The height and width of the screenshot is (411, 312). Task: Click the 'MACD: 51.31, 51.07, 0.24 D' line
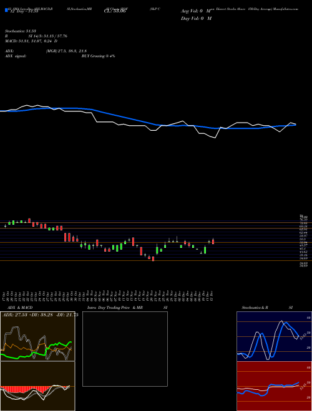[x=31, y=41]
